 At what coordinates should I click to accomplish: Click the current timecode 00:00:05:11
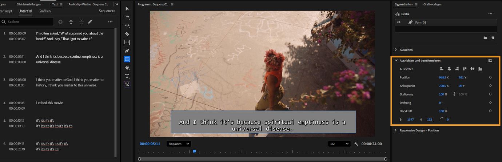tap(150, 144)
